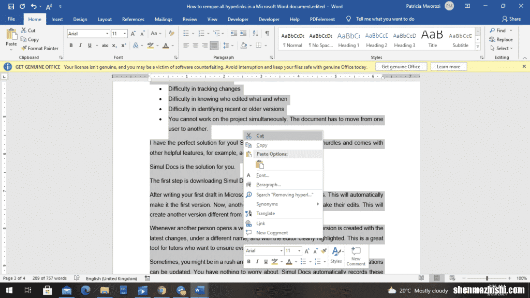Click Align Right in ribbon

click(x=204, y=46)
